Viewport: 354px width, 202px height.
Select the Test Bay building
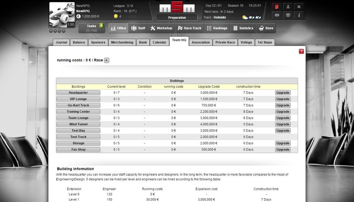78,131
